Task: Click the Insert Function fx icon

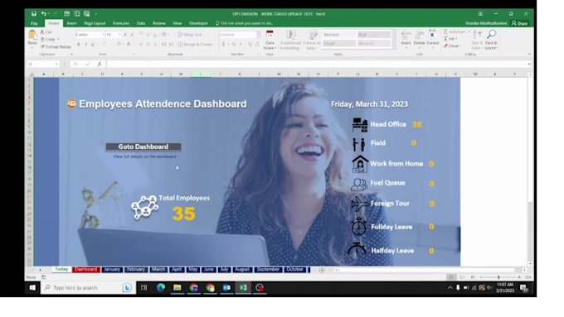Action: coord(100,64)
